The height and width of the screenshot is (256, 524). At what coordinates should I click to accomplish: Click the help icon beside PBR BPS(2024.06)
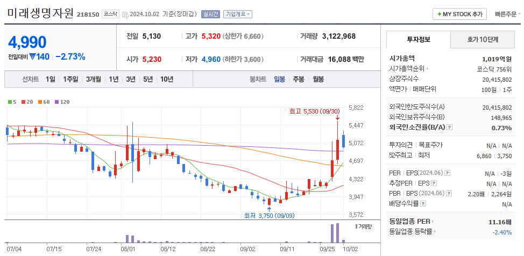coord(449,193)
